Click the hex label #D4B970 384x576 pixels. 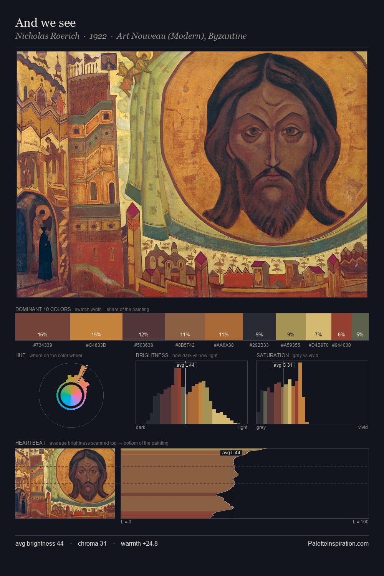(x=319, y=345)
